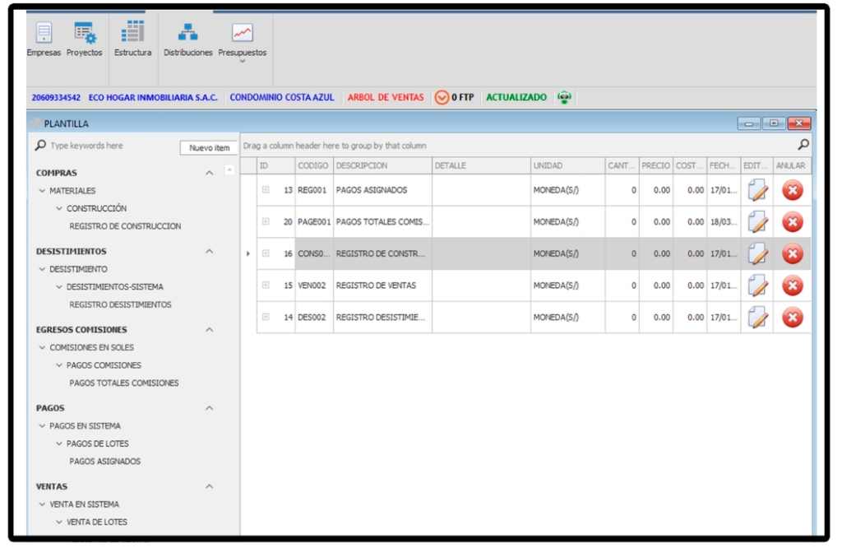The width and height of the screenshot is (842, 548).
Task: Sort by the CODIGO column header
Action: (x=313, y=165)
